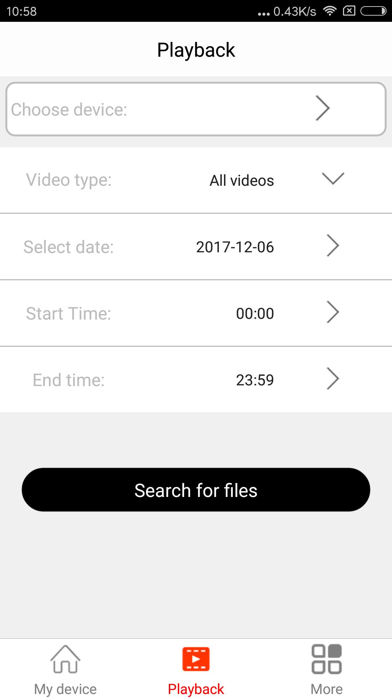Viewport: 392px width, 698px height.
Task: Tap the 2017-12-06 date value
Action: pyautogui.click(x=235, y=247)
